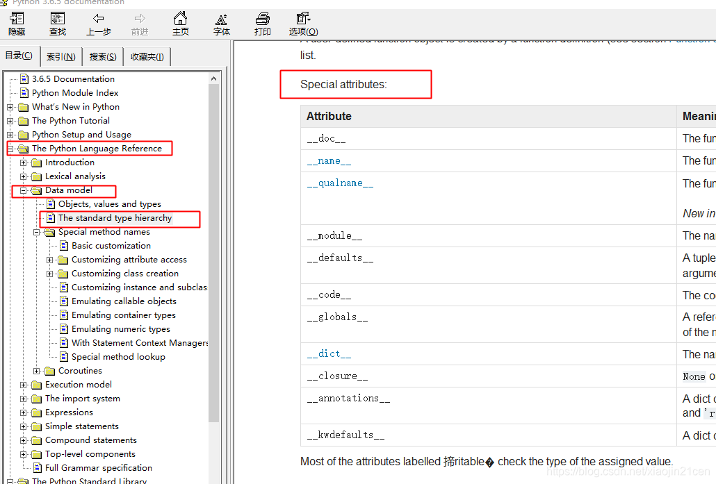Click the __doc__ table cell

coord(488,139)
